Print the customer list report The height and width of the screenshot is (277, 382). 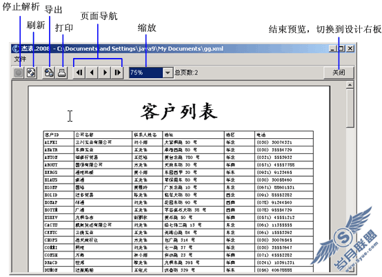pyautogui.click(x=62, y=73)
